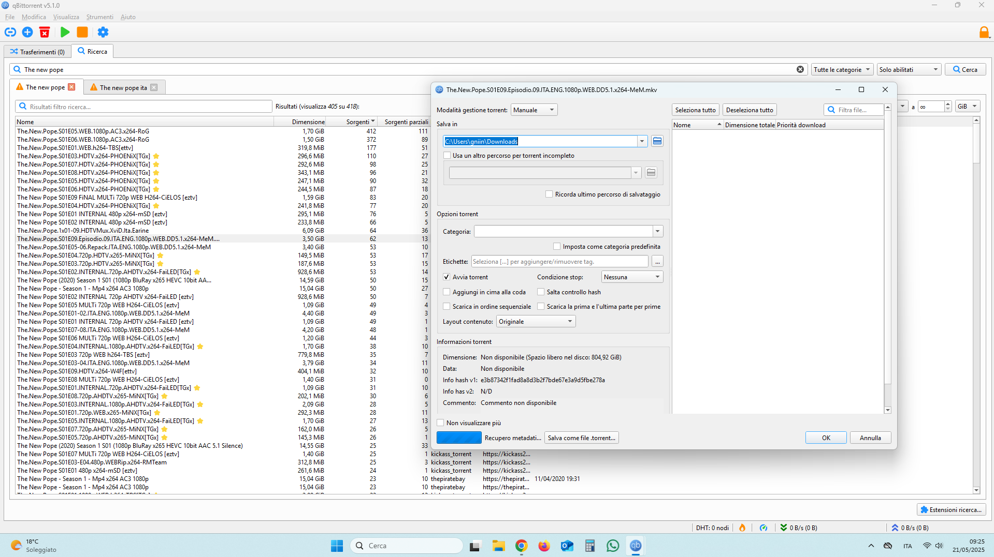Click the red delete torrent toolbar icon
This screenshot has width=994, height=557.
pyautogui.click(x=45, y=32)
